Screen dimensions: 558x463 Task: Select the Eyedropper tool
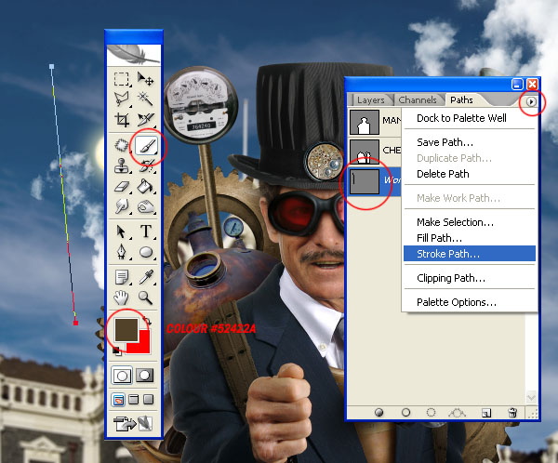click(x=146, y=277)
